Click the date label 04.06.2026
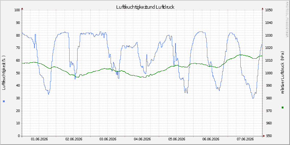 (x=142, y=139)
